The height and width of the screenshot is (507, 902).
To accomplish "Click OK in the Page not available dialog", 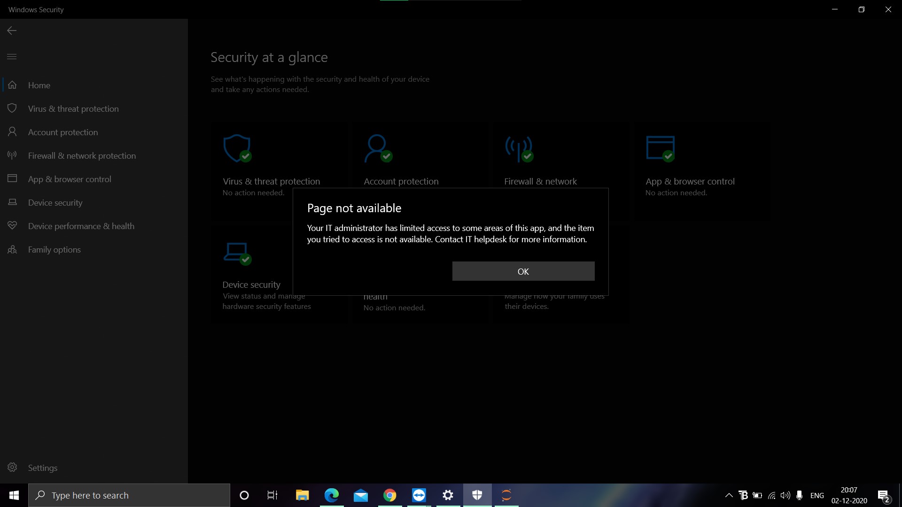I will 523,271.
